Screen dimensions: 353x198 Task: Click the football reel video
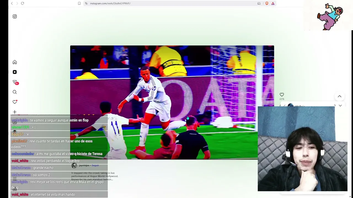(172, 102)
